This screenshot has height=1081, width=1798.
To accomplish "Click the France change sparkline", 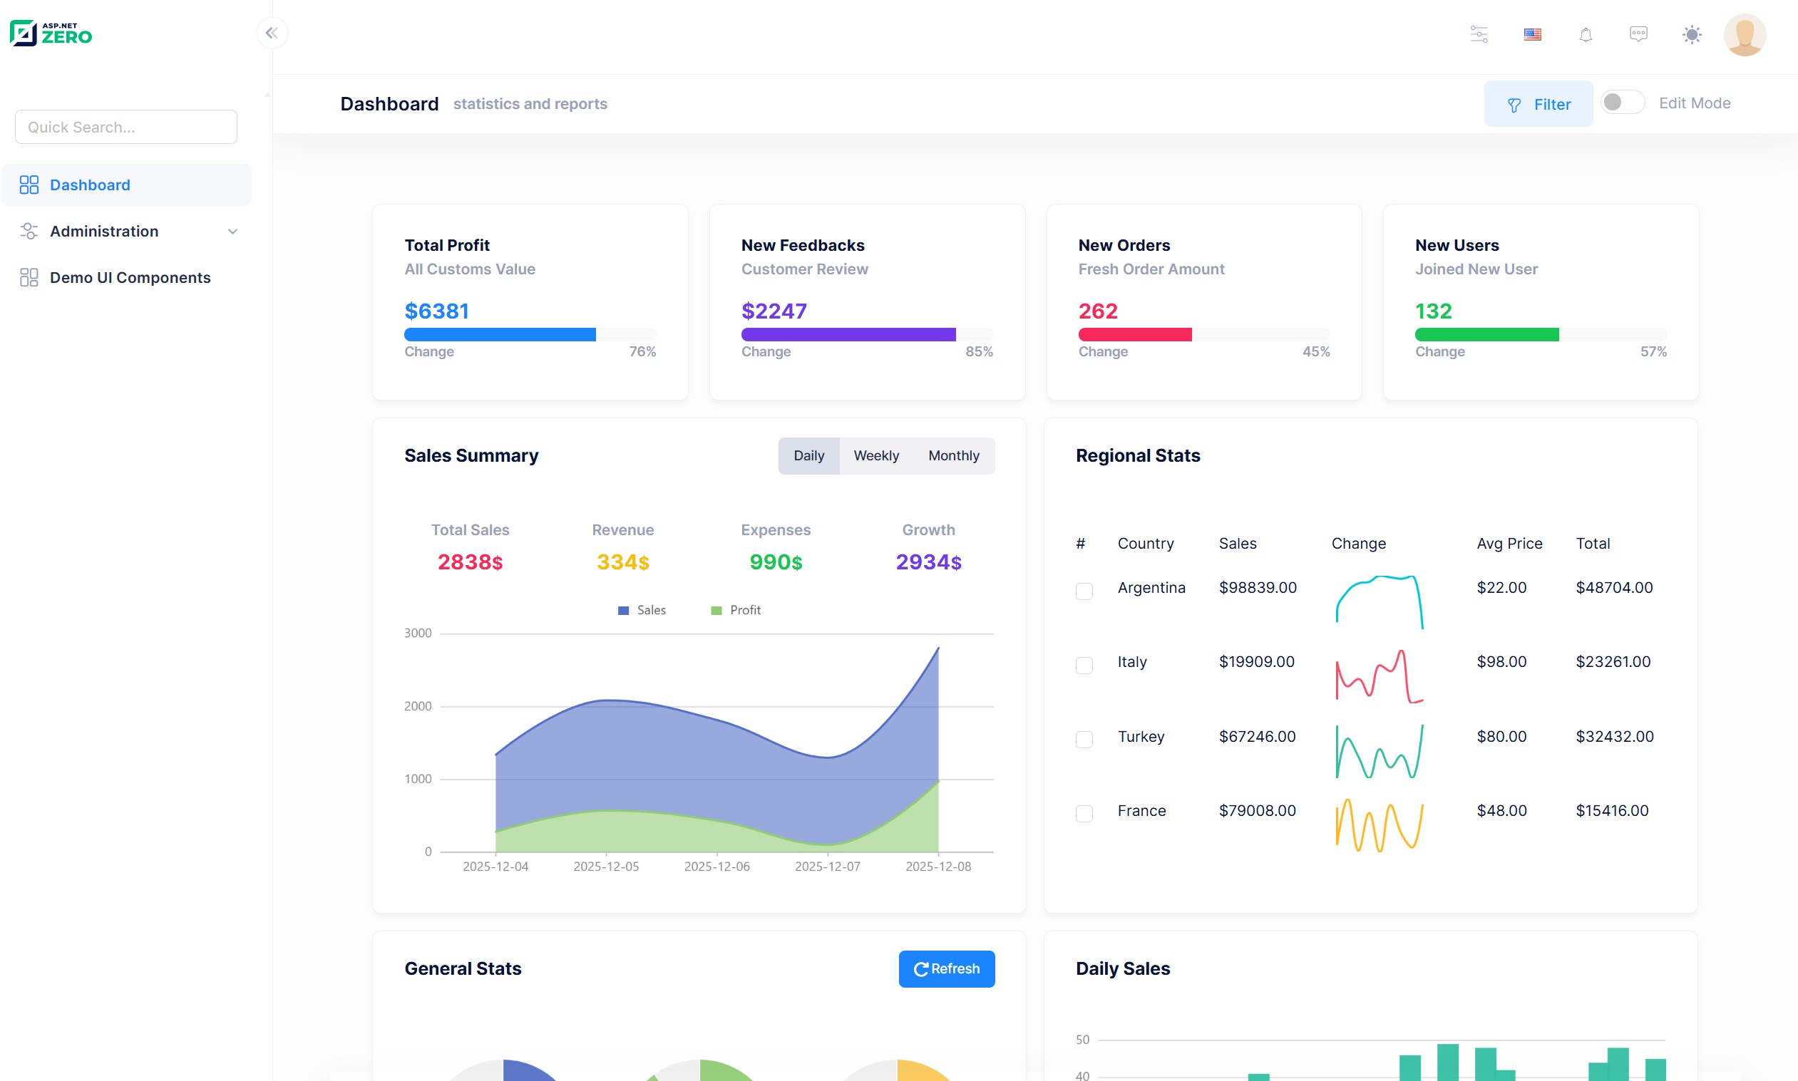I will click(x=1379, y=825).
